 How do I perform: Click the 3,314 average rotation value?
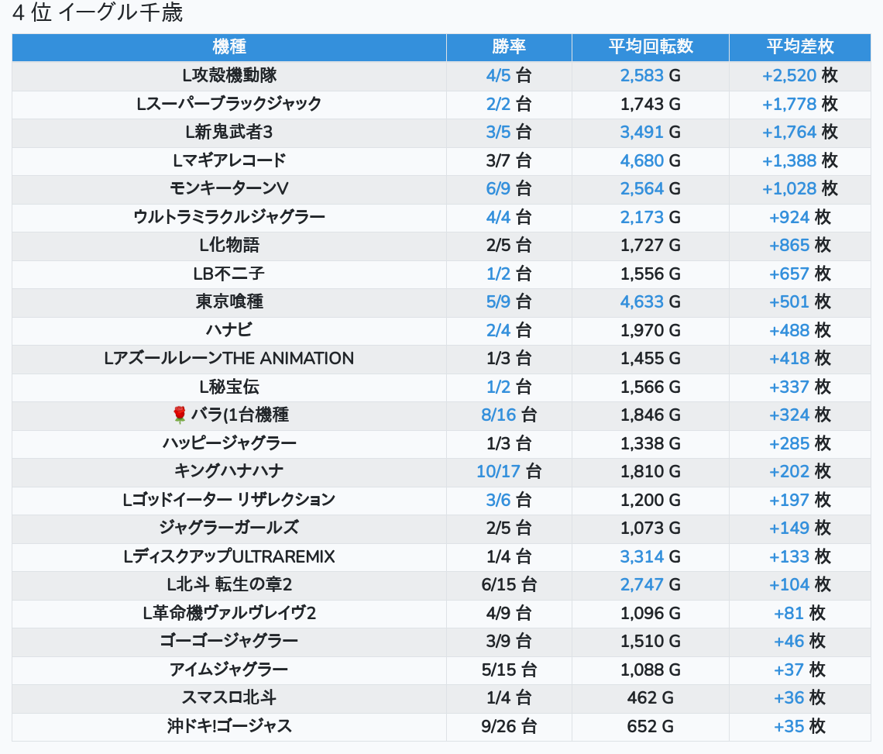pos(641,556)
